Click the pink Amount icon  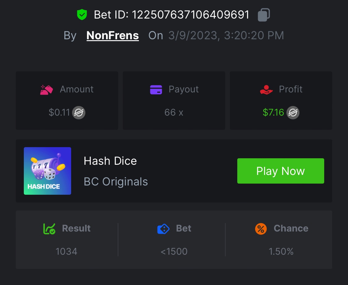47,89
